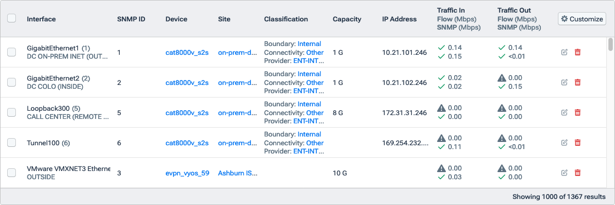Delete the GigabitEthernet2 interface row
The image size is (615, 205).
(577, 82)
